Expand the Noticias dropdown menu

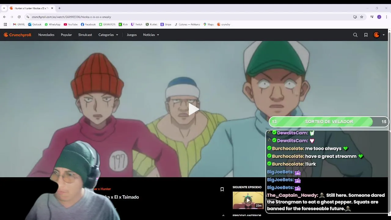pos(151,35)
